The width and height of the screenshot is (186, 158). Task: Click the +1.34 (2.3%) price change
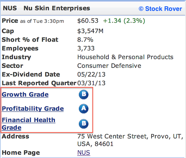click(x=124, y=21)
